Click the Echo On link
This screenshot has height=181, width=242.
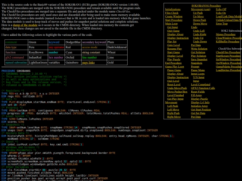point(221,13)
